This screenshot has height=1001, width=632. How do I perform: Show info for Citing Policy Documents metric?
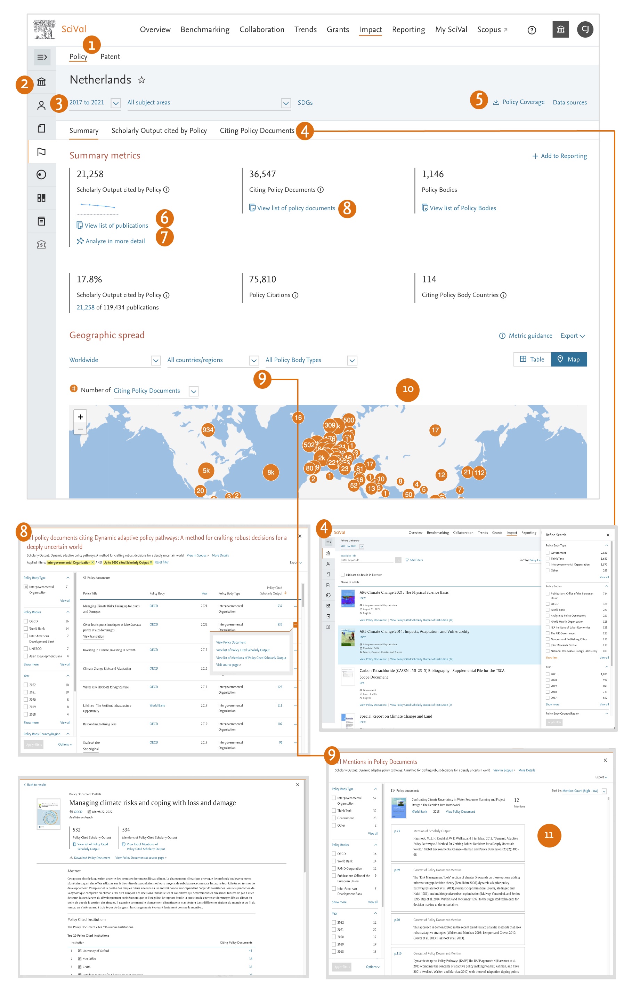tap(321, 190)
